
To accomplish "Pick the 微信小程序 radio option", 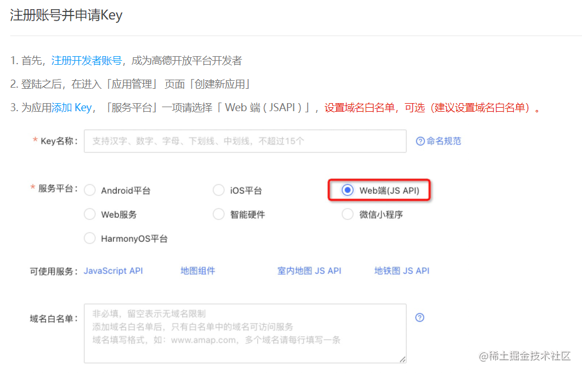I will click(348, 214).
